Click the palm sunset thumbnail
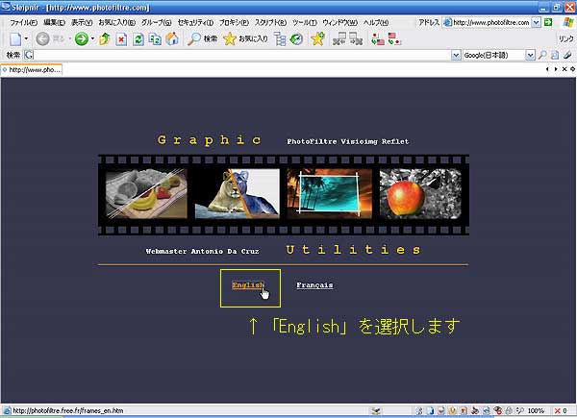 (329, 194)
